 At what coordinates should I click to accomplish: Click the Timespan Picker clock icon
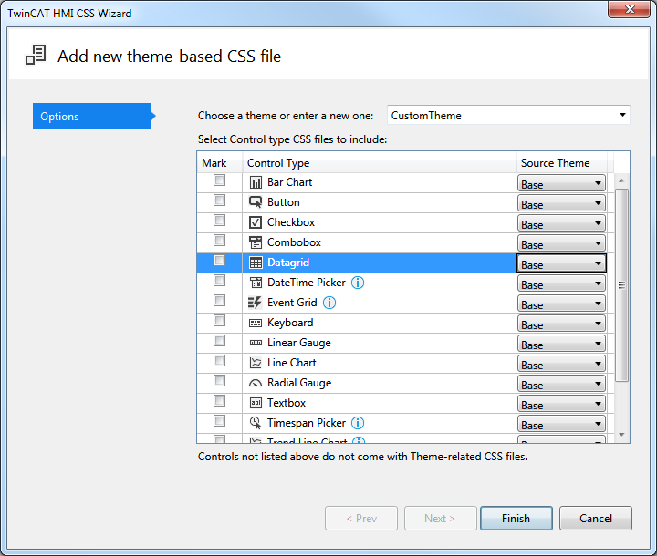tap(255, 423)
